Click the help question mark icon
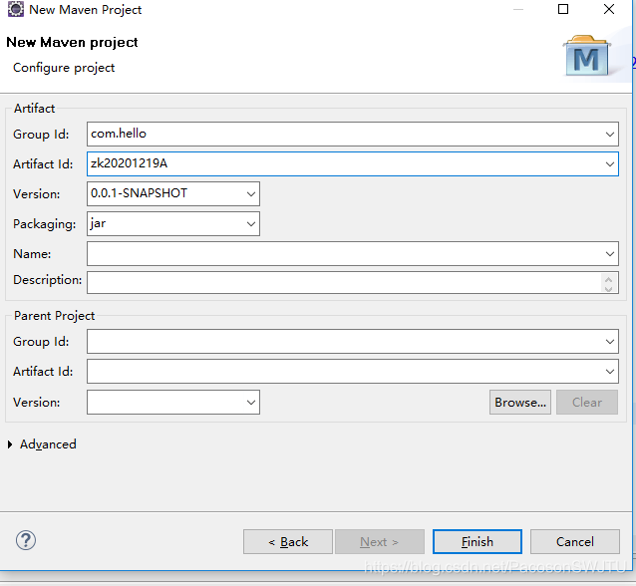Image resolution: width=636 pixels, height=586 pixels. pyautogui.click(x=26, y=540)
